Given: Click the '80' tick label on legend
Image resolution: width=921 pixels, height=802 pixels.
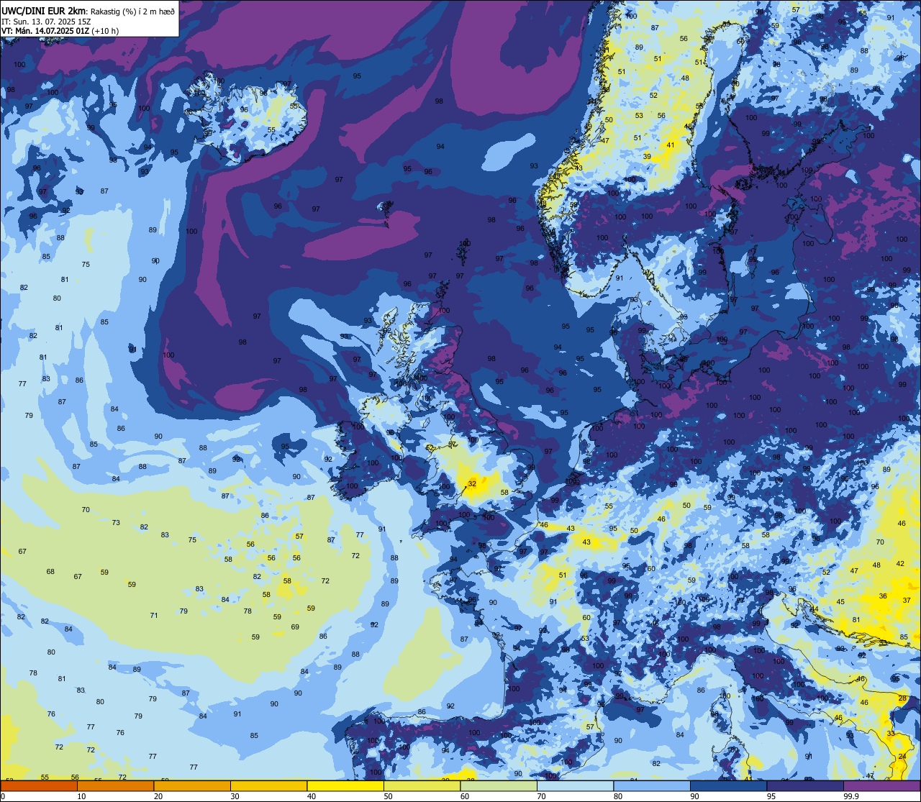Looking at the screenshot, I should pos(617,796).
